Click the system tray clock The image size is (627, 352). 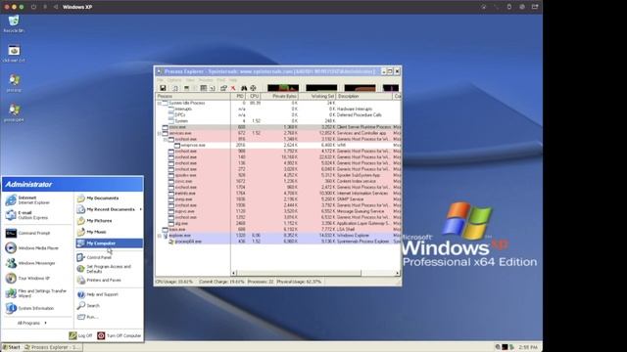[528, 347]
